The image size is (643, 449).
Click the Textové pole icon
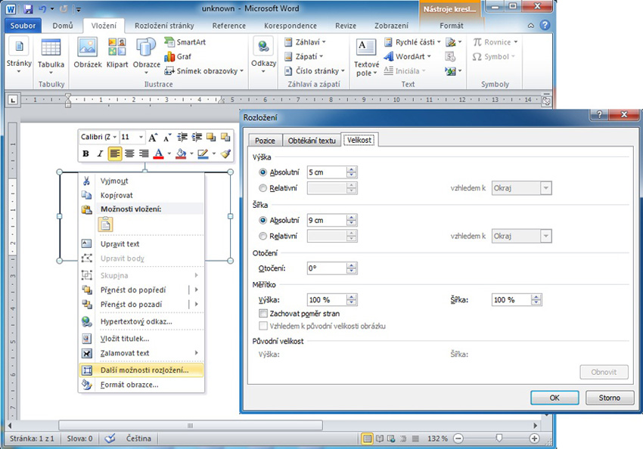(366, 57)
